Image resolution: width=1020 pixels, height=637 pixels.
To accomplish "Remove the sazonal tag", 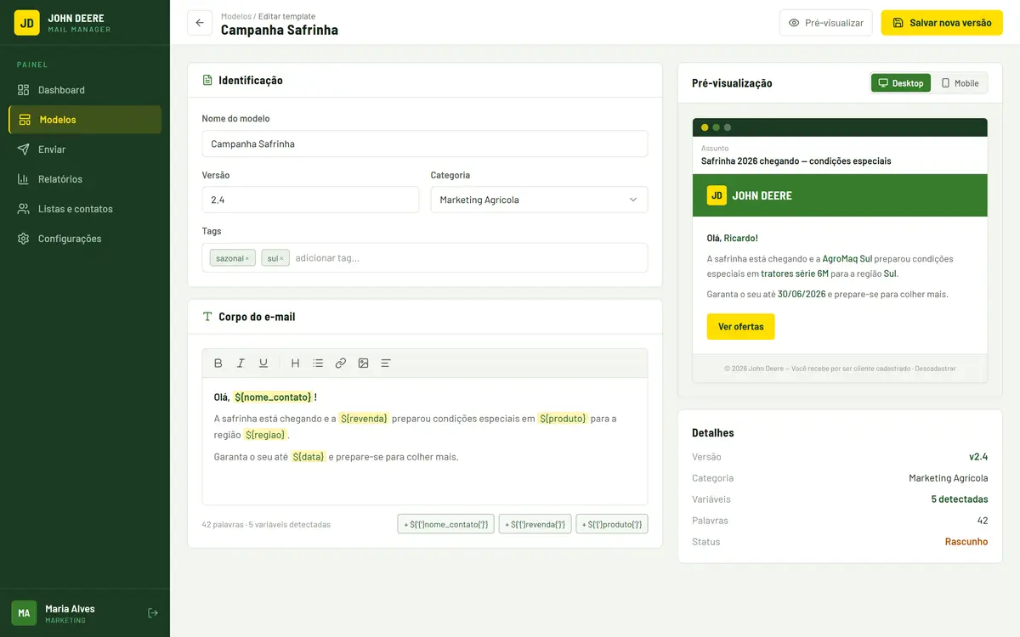I will coord(247,258).
